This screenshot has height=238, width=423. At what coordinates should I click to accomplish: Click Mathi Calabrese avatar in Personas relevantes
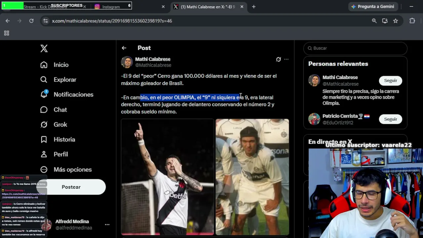click(314, 80)
